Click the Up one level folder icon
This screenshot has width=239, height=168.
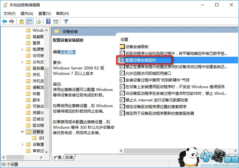coord(22,21)
